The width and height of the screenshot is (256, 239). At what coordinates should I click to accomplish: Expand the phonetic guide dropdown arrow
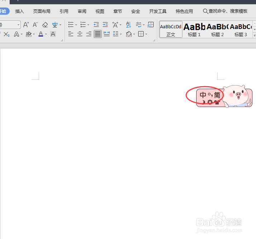pos(61,25)
